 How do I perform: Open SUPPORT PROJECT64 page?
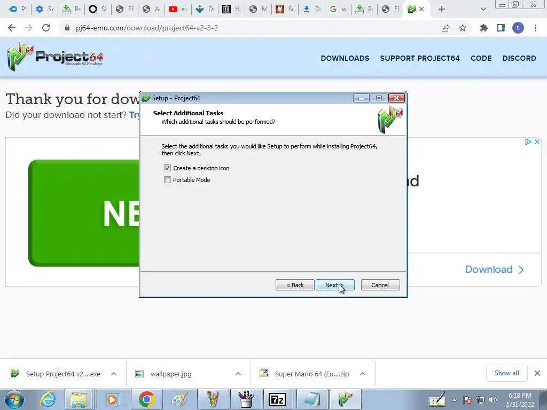[x=420, y=58]
